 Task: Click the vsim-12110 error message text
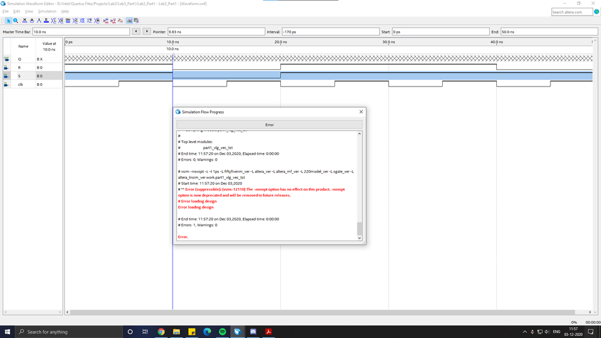pyautogui.click(x=262, y=192)
